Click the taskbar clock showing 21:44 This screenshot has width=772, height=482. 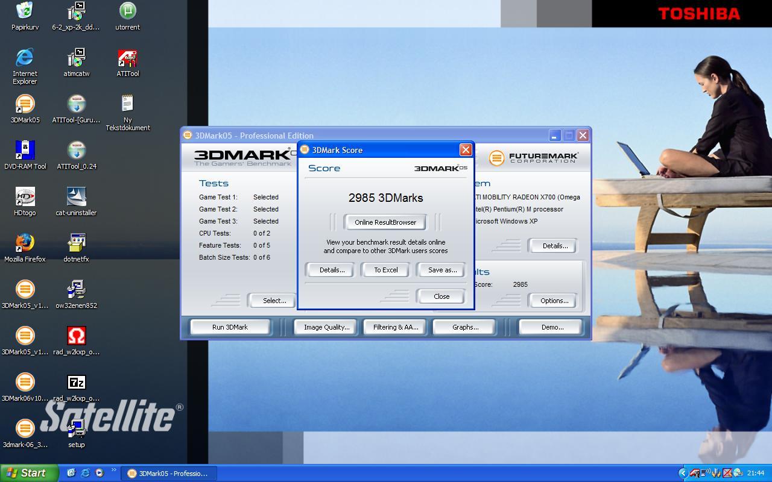click(x=756, y=473)
